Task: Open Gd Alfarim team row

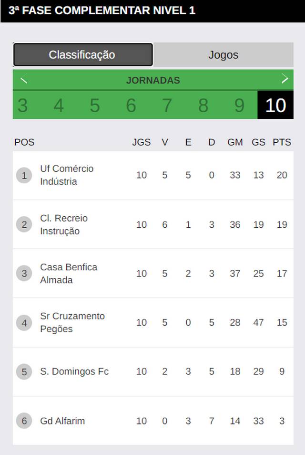Action: [153, 421]
